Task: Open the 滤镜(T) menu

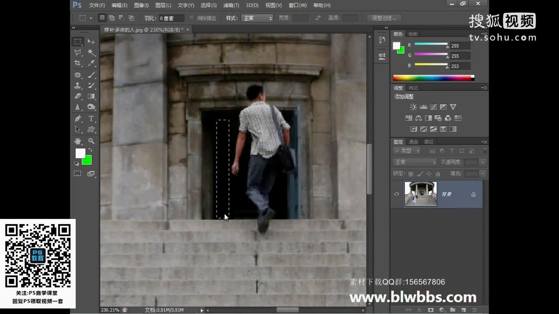Action: 231,5
